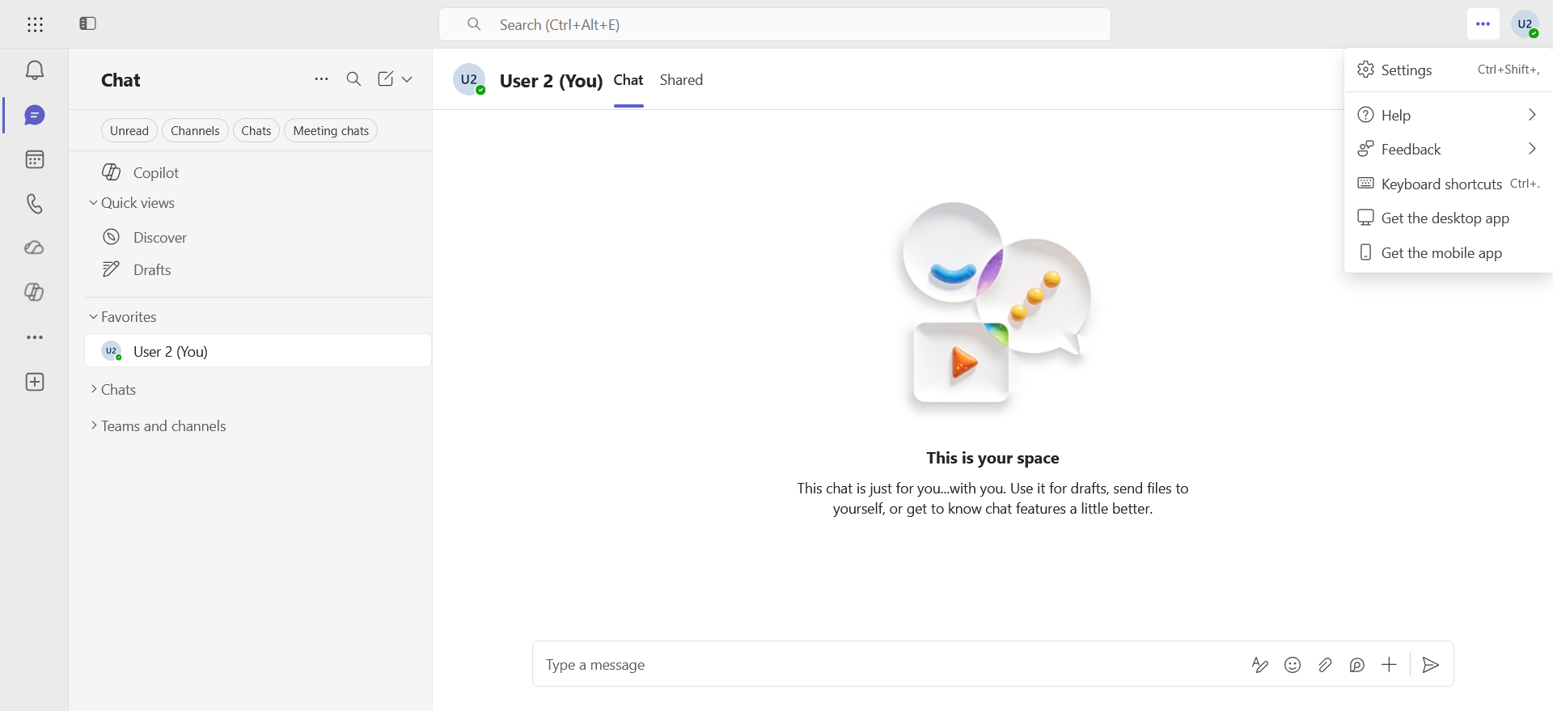Click the attach file paperclip icon
The width and height of the screenshot is (1553, 711).
tap(1325, 665)
